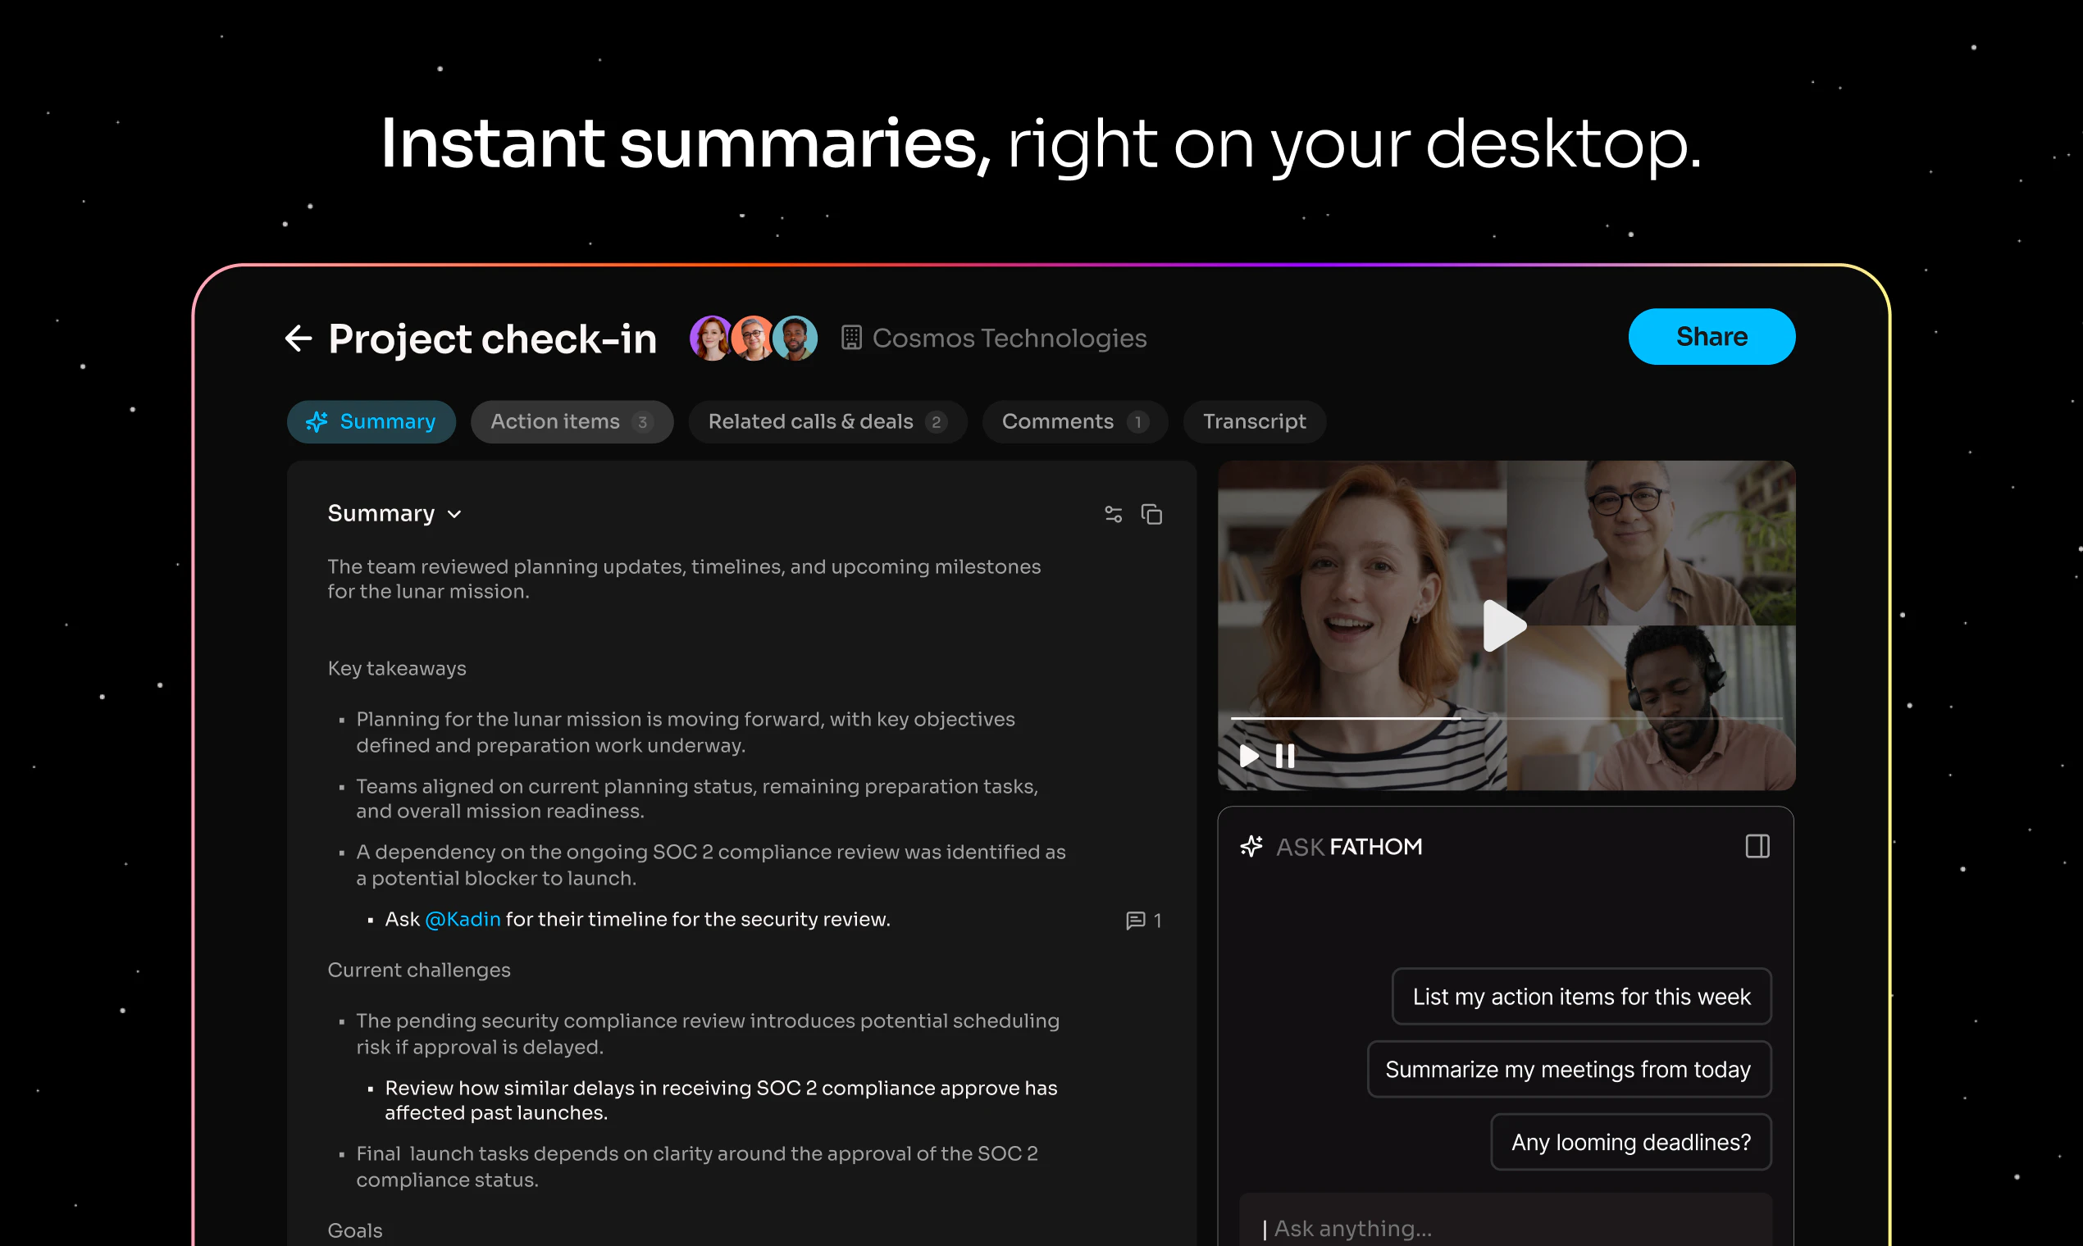The height and width of the screenshot is (1246, 2083).
Task: Click the Cosmos Technologies company icon
Action: pyautogui.click(x=851, y=338)
